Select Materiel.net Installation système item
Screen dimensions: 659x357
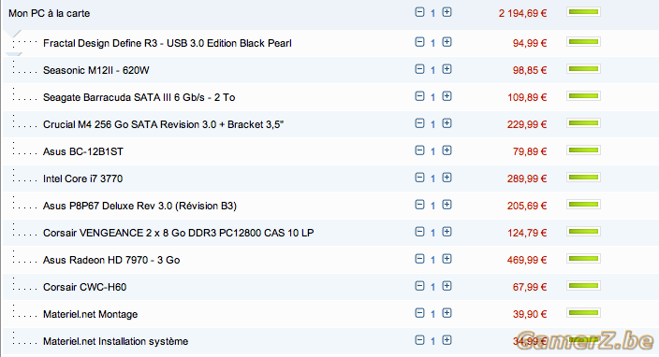[115, 341]
